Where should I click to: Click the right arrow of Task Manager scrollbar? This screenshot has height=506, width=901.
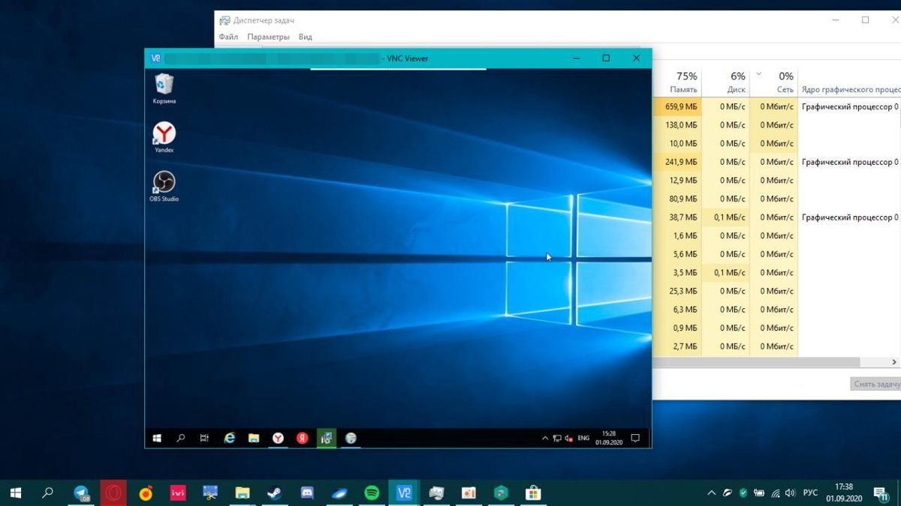coord(894,362)
